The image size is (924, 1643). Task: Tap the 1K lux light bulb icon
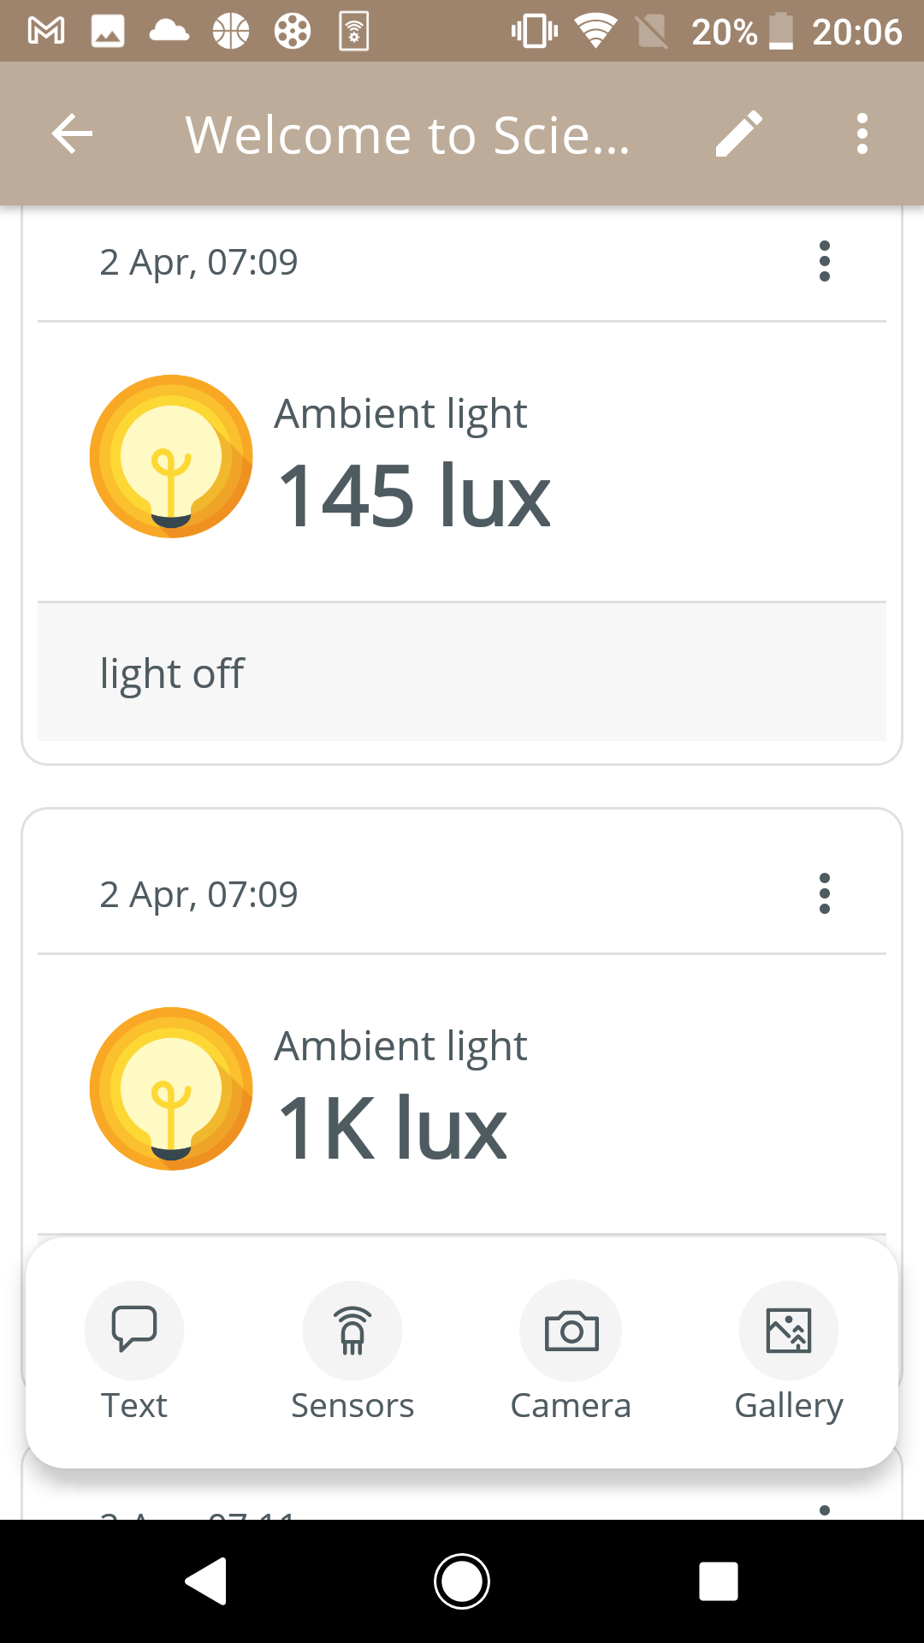pyautogui.click(x=171, y=1088)
